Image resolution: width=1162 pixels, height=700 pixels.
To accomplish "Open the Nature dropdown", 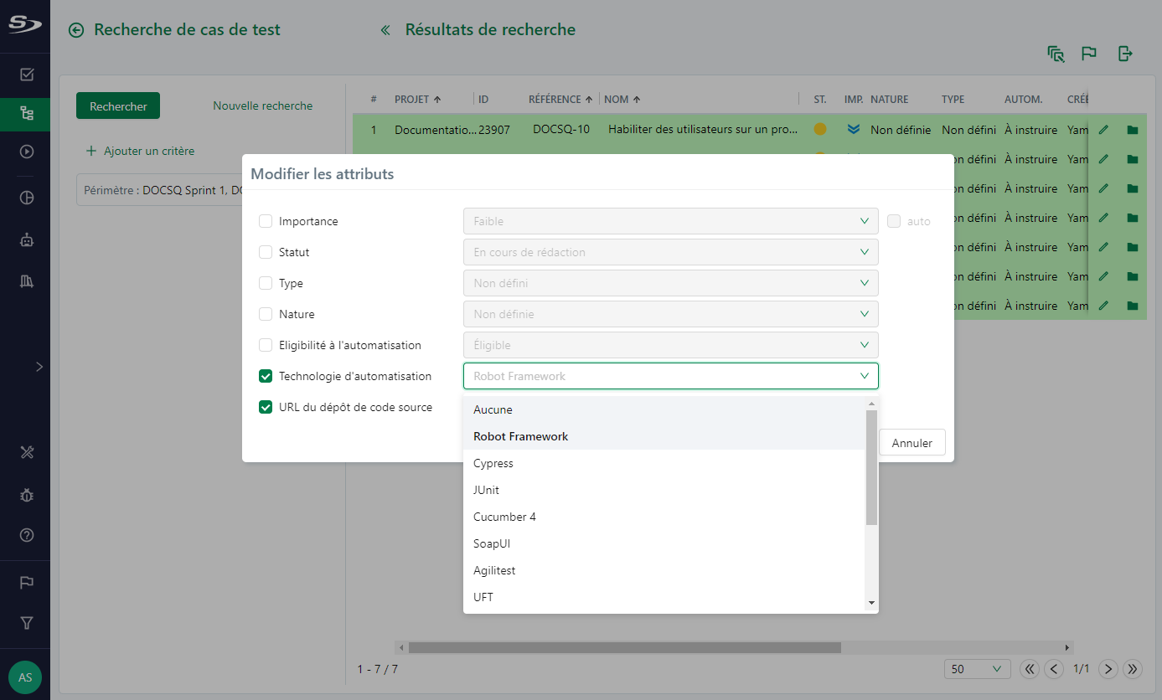I will [670, 314].
